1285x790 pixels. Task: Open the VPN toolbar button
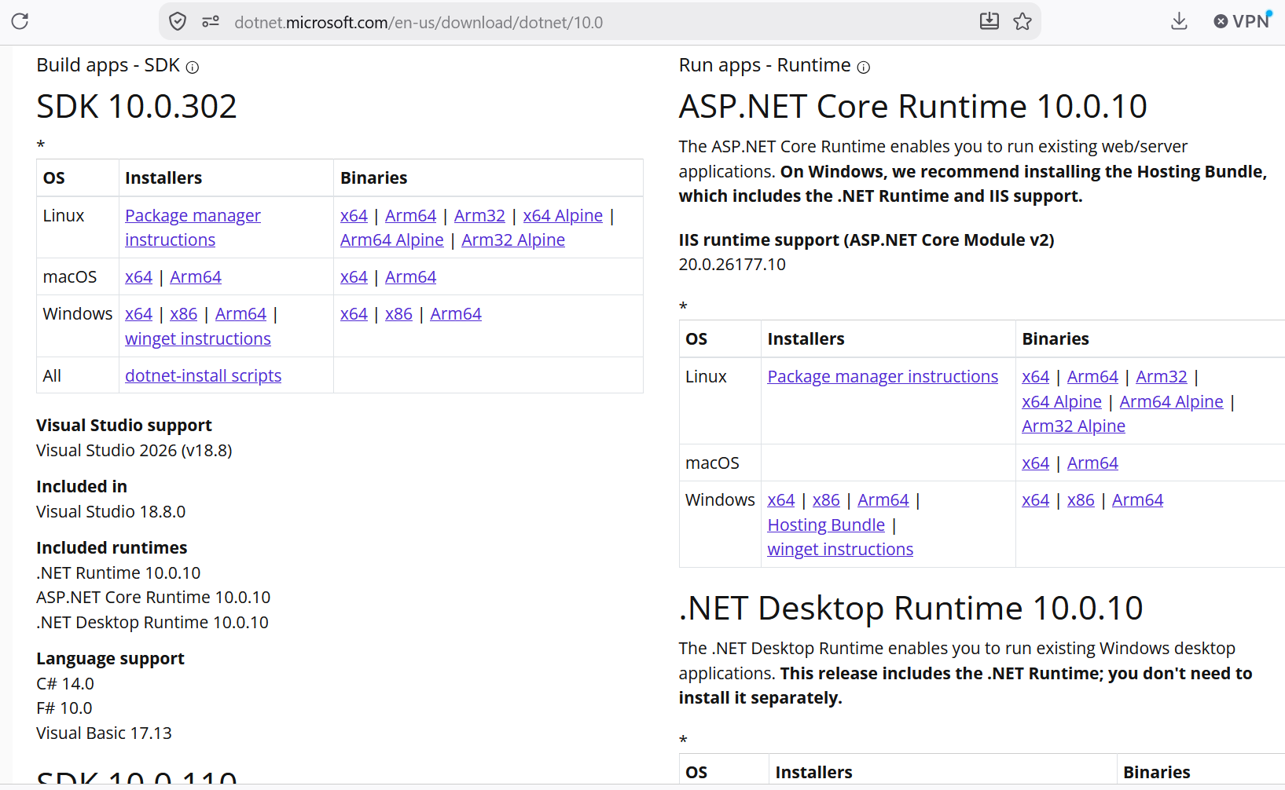[x=1243, y=21]
